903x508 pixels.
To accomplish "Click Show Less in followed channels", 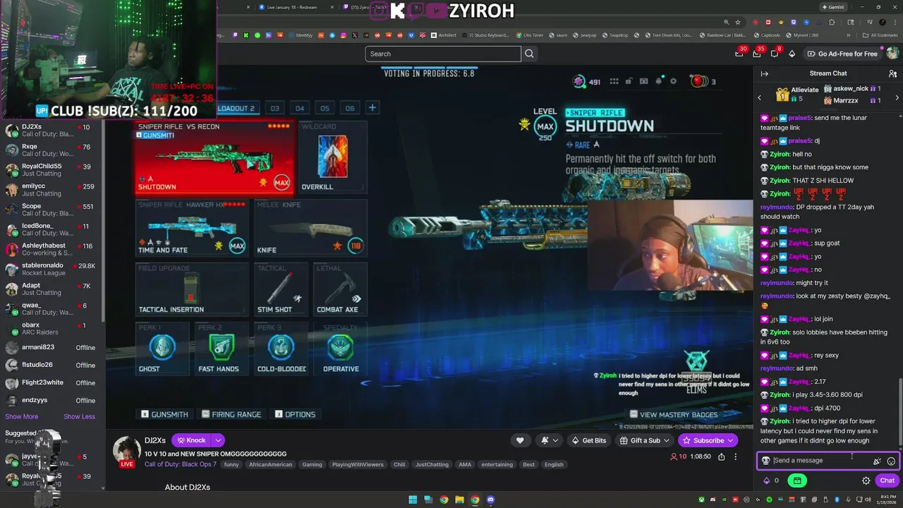I will point(79,416).
